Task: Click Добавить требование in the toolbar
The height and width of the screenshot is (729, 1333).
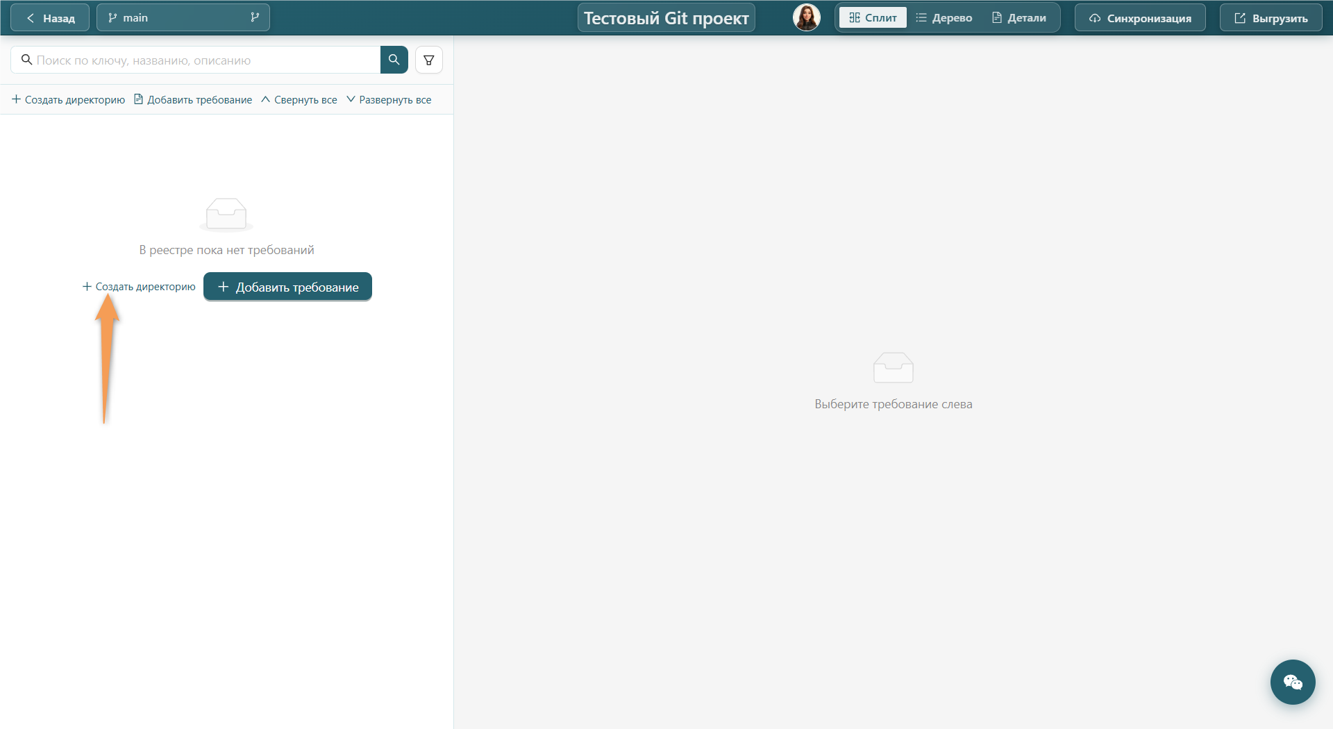Action: pos(193,100)
